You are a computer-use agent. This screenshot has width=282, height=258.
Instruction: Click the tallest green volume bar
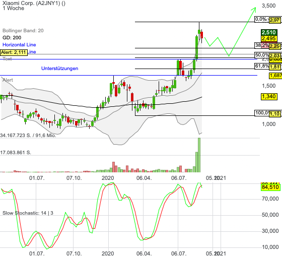[199, 155]
